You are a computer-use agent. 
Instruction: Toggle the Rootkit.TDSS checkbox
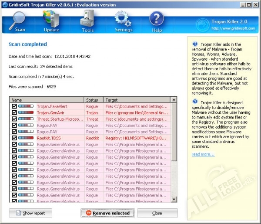tap(14, 138)
